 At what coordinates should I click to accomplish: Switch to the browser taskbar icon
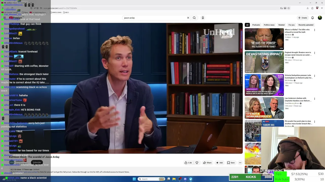click(191, 179)
